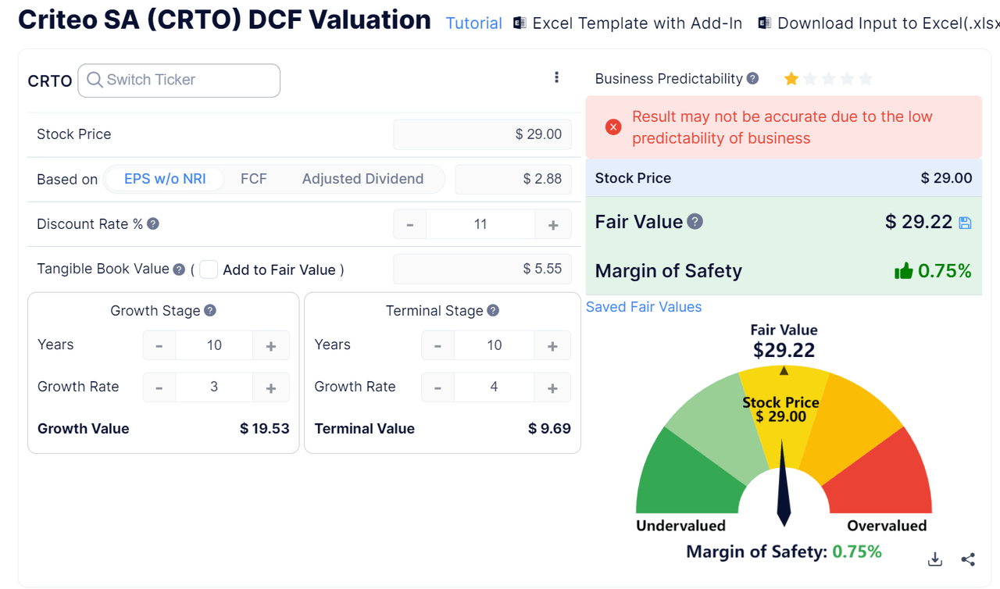Switch to the FCF tab
Image resolution: width=1000 pixels, height=589 pixels.
254,178
